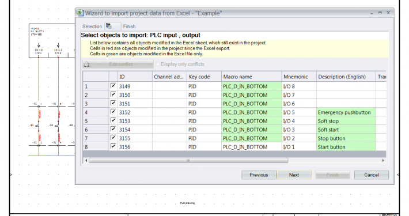Uncheck the checkbox for ID 3155
This screenshot has width=409, height=216.
pos(113,137)
